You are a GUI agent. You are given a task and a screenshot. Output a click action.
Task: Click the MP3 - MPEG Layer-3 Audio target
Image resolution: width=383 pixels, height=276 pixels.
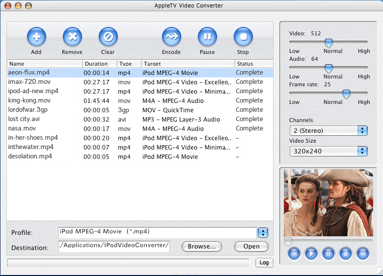point(181,120)
